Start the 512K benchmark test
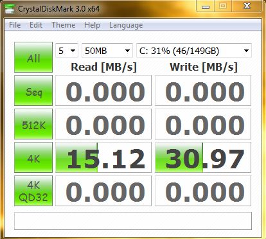Viewport: 266px width, 239px height. click(x=33, y=124)
